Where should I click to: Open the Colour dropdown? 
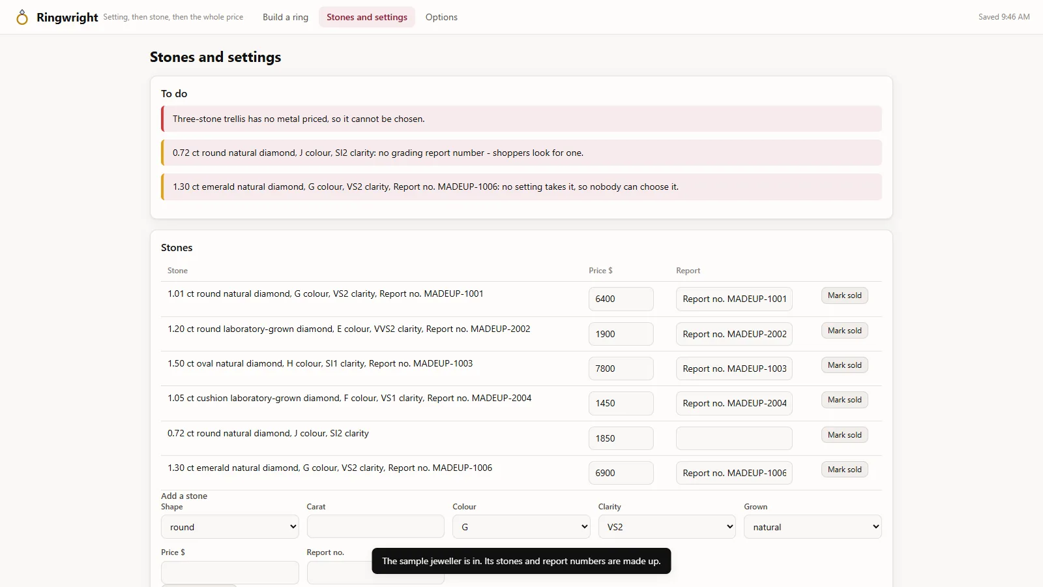click(x=521, y=527)
